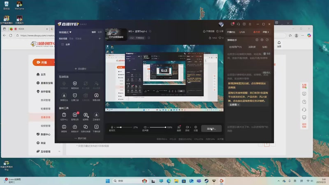Open the recording options dropdown arrow
This screenshot has height=185, width=329.
click(x=190, y=127)
